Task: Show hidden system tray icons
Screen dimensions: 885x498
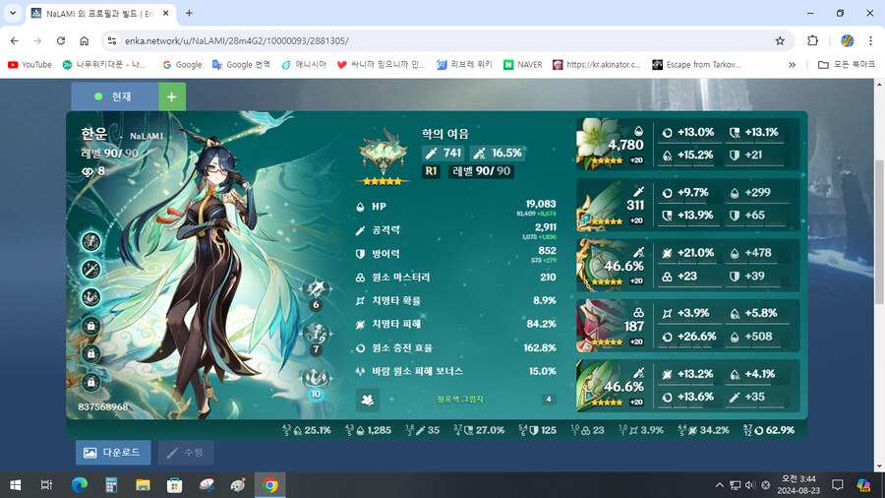Action: 720,485
